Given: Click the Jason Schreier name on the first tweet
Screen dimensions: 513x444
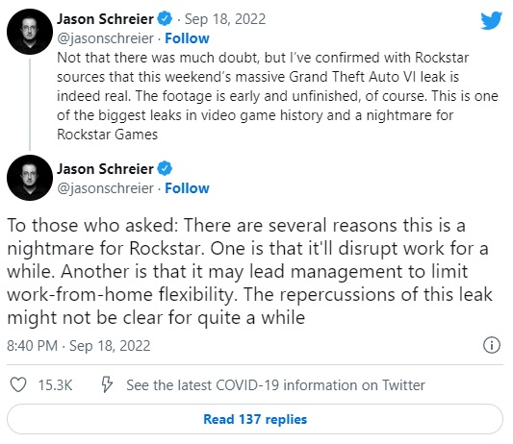Looking at the screenshot, I should (105, 19).
